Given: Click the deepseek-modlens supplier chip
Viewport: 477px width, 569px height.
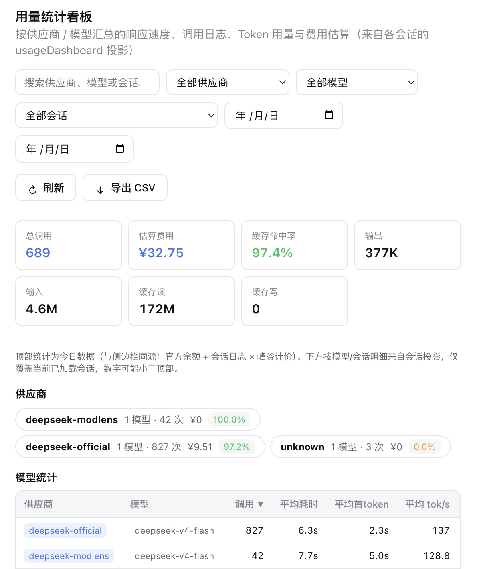Looking at the screenshot, I should pyautogui.click(x=138, y=419).
